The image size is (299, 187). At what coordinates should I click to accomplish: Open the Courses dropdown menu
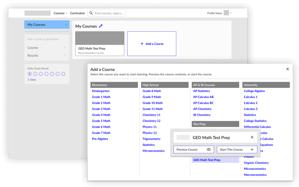60,13
